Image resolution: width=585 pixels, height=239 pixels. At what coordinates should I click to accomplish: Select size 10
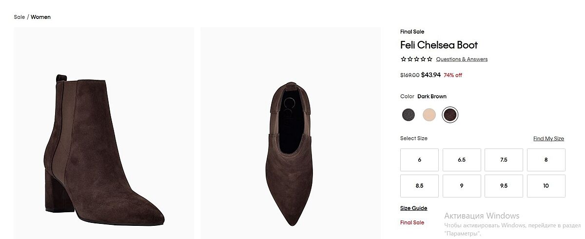546,186
